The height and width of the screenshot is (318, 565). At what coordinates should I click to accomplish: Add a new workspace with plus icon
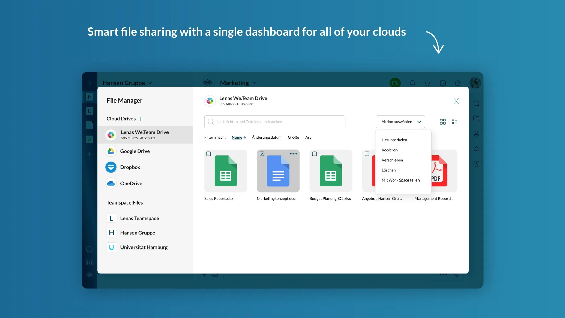click(x=89, y=154)
